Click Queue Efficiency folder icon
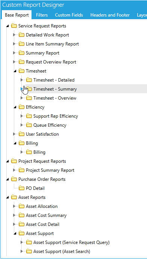 (29, 125)
